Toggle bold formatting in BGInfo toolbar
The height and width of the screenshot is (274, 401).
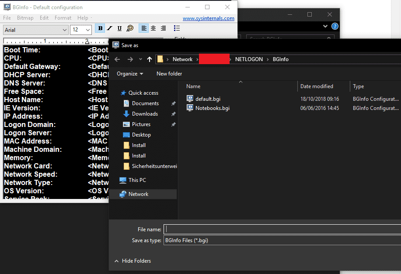tap(100, 28)
